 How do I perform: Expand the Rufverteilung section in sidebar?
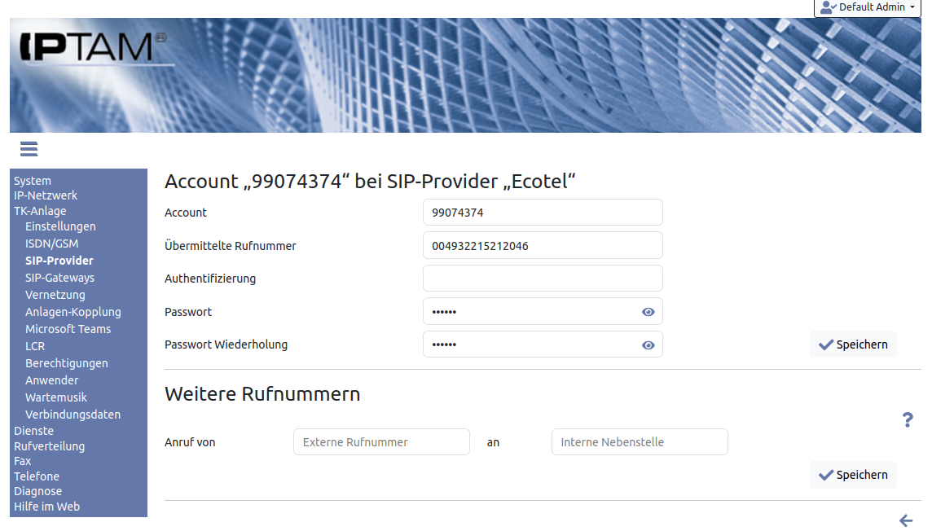[x=49, y=446]
